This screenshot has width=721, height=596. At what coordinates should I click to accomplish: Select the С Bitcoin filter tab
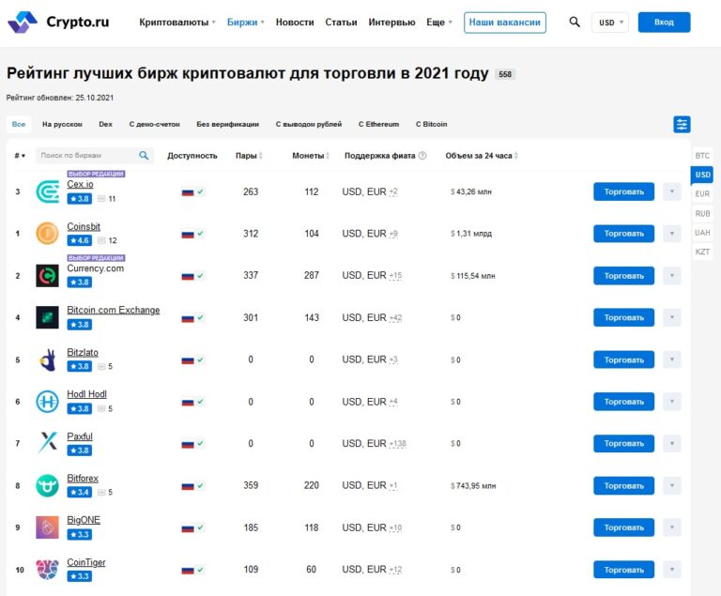point(431,124)
